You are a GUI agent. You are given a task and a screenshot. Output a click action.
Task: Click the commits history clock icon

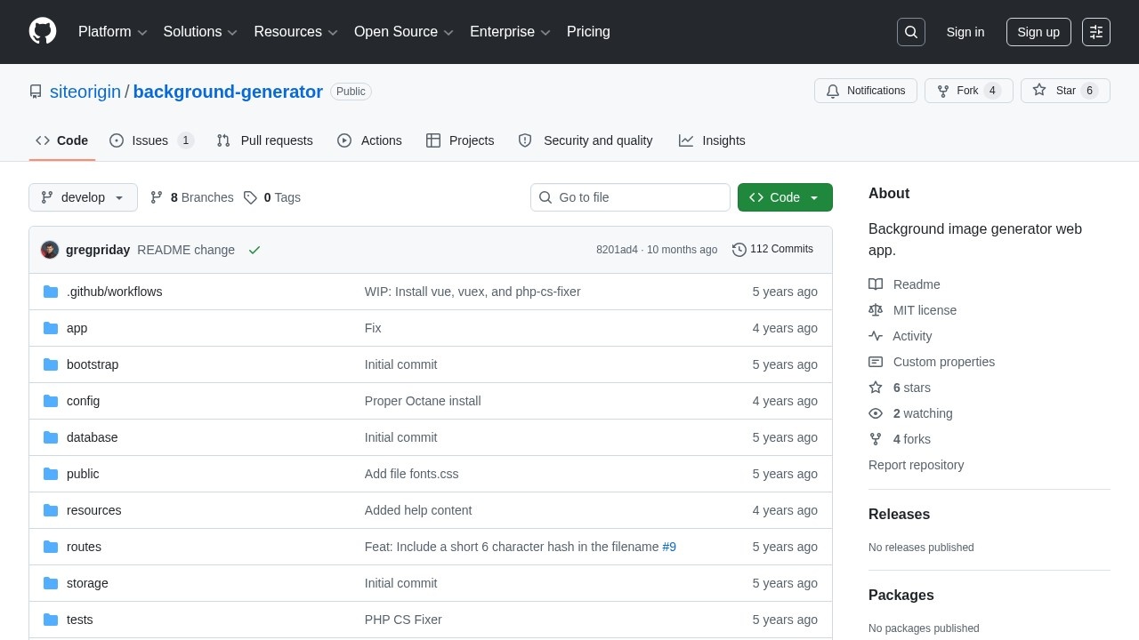click(739, 250)
